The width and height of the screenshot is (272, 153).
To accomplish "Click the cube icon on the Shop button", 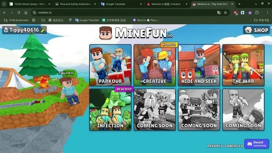I will (x=248, y=30).
